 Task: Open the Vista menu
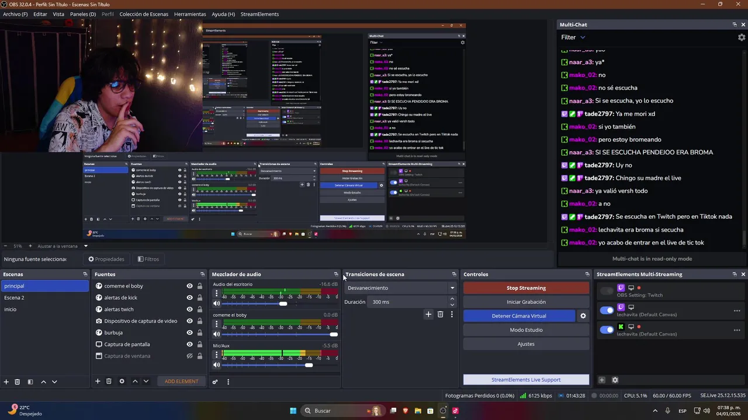pyautogui.click(x=58, y=14)
